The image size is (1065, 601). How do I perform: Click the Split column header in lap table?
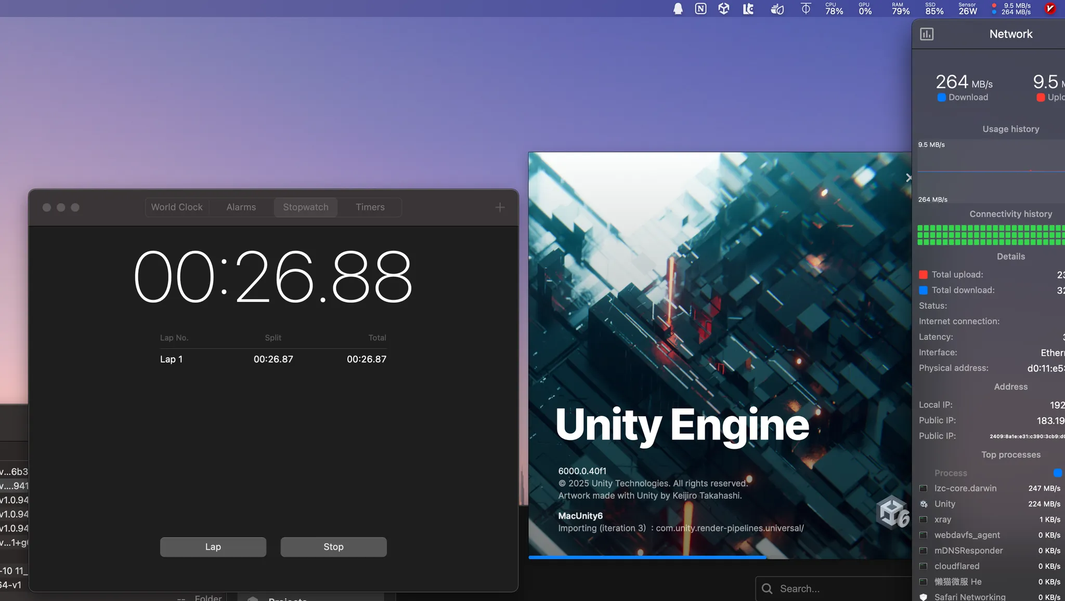tap(273, 338)
